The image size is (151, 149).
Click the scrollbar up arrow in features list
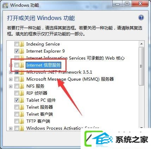tap(141, 44)
